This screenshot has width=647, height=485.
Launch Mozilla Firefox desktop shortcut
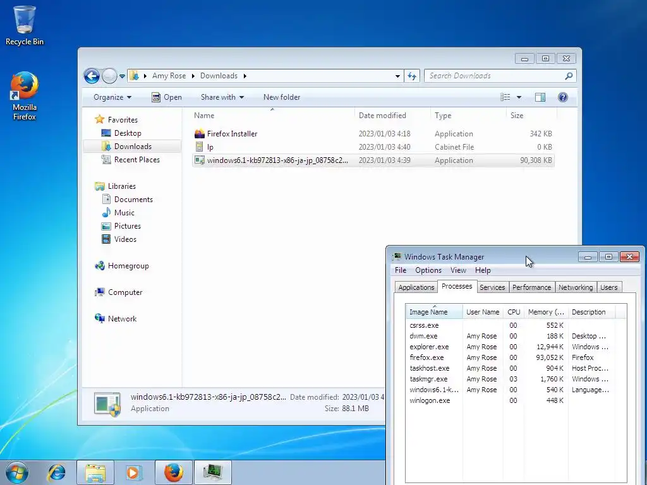[25, 96]
